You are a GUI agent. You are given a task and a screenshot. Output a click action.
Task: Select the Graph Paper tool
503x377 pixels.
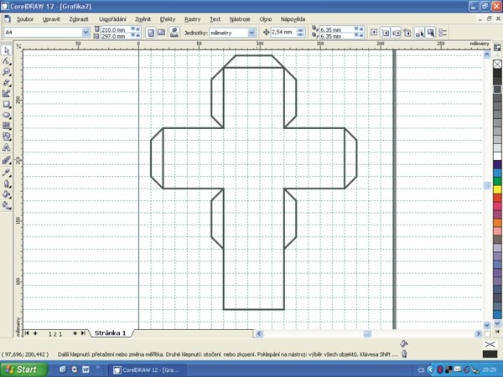pos(7,126)
